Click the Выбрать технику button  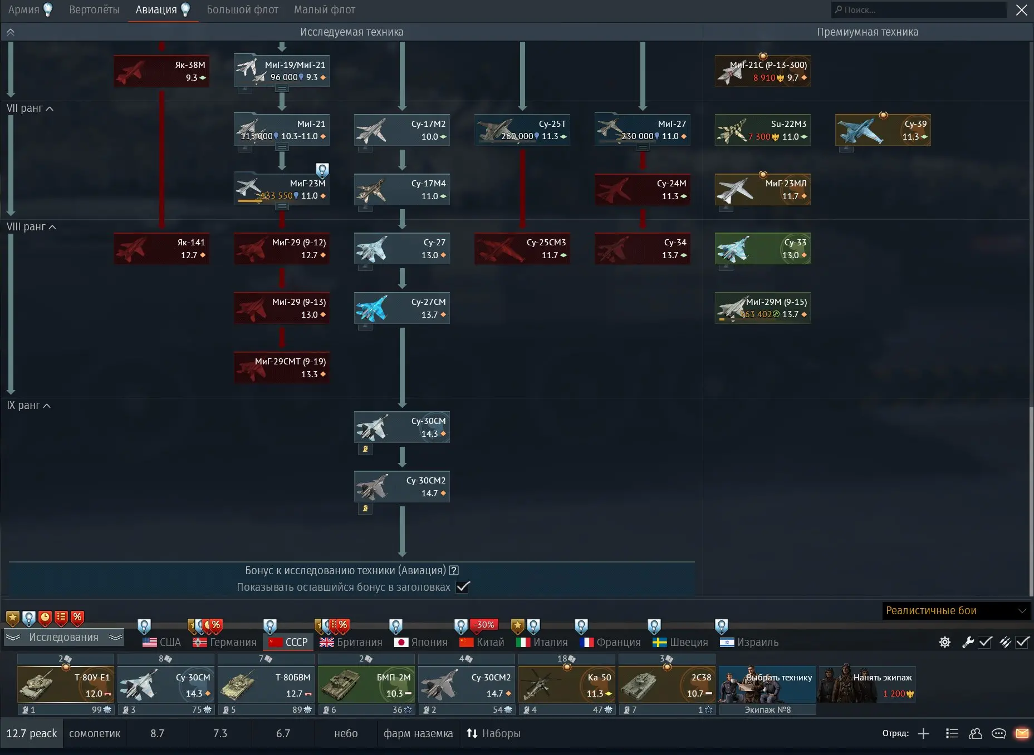767,684
